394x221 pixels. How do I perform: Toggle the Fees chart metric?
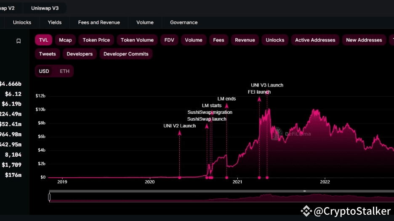point(218,40)
